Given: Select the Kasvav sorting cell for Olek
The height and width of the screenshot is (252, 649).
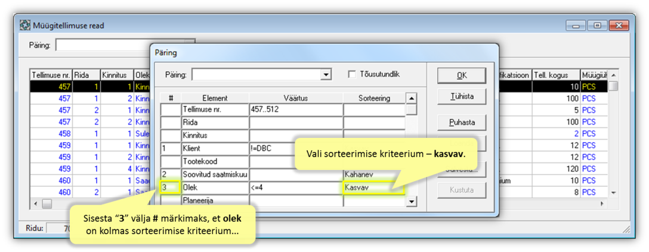Looking at the screenshot, I should 373,188.
